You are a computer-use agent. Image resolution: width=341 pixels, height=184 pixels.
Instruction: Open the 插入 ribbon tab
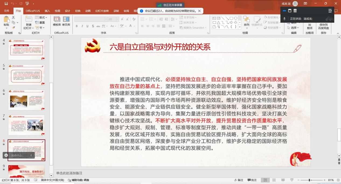47,11
